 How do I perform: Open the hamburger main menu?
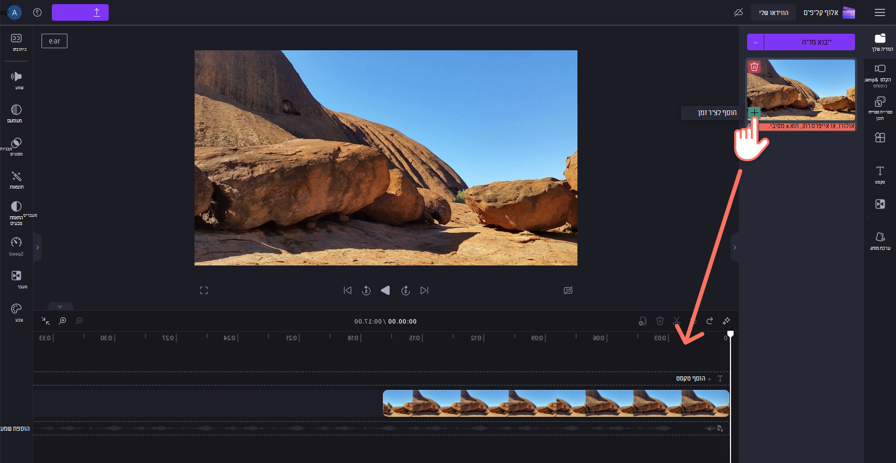(x=879, y=12)
